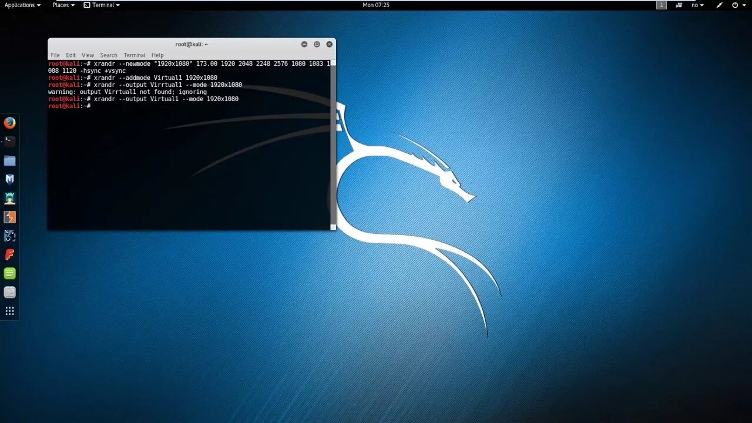
Task: Open the Terminal dock icon
Action: (x=9, y=142)
